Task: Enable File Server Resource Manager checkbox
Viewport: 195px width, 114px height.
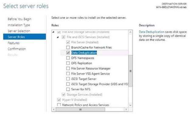Action: pos(68,68)
